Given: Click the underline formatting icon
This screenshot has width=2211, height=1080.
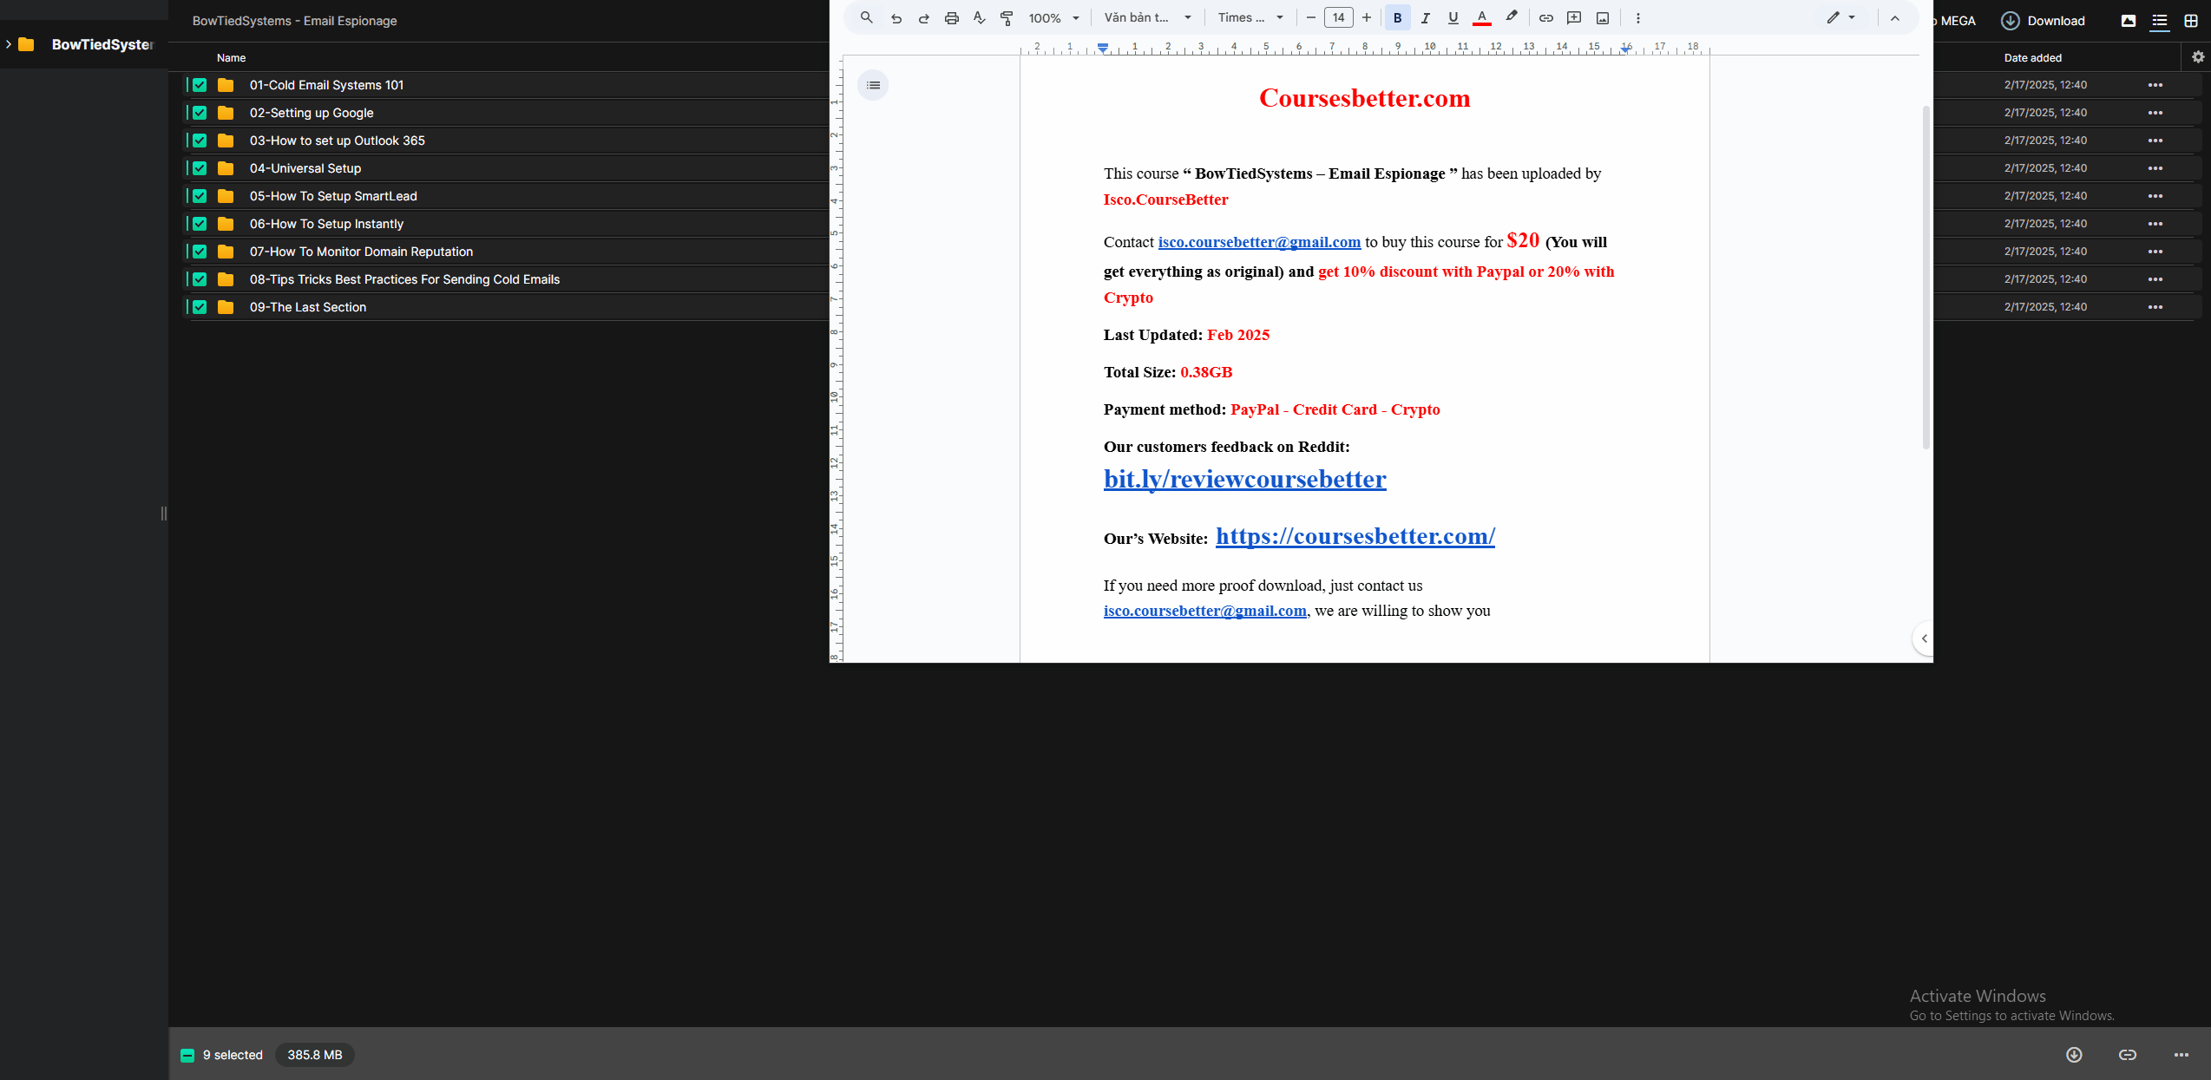Looking at the screenshot, I should click(1453, 18).
